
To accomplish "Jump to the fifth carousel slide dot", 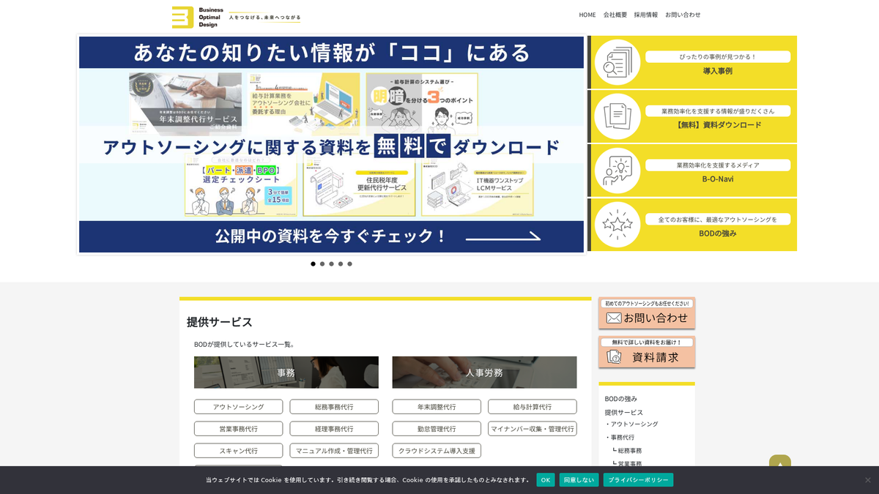I will [x=349, y=264].
